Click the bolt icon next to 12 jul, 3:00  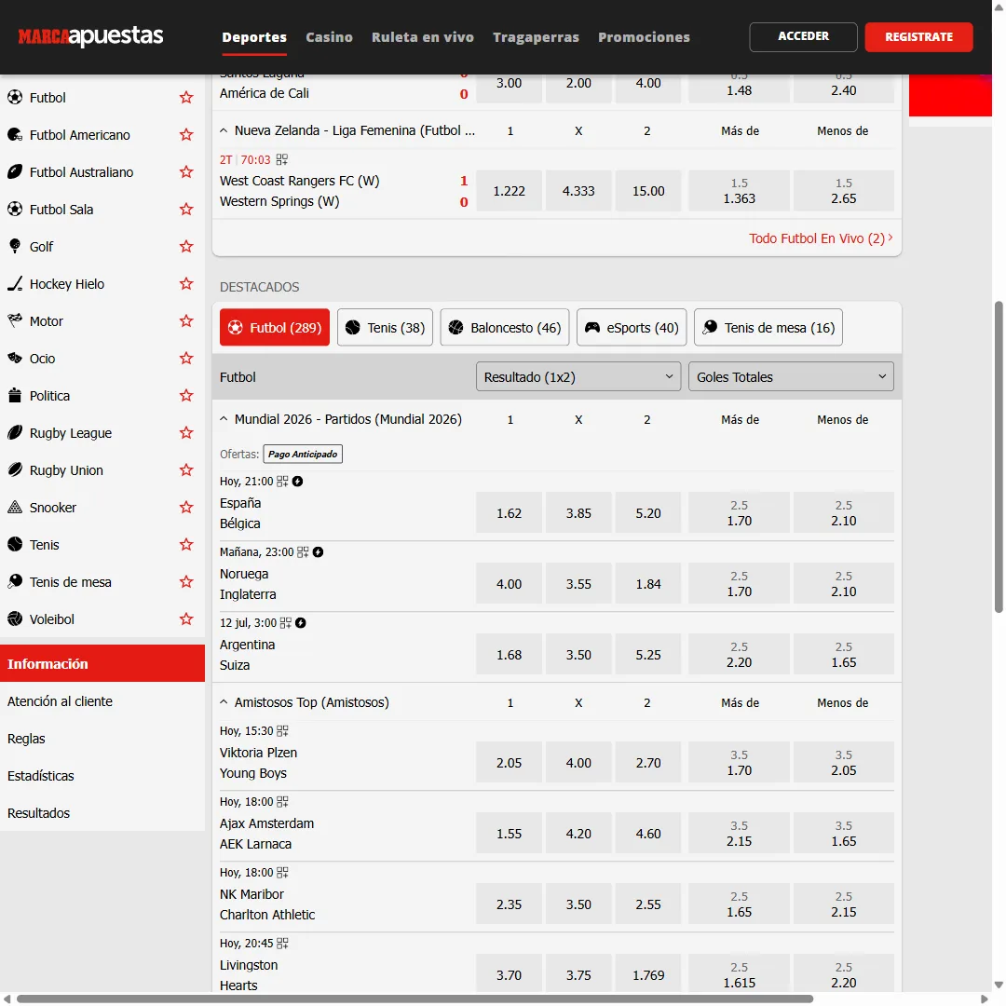coord(300,623)
